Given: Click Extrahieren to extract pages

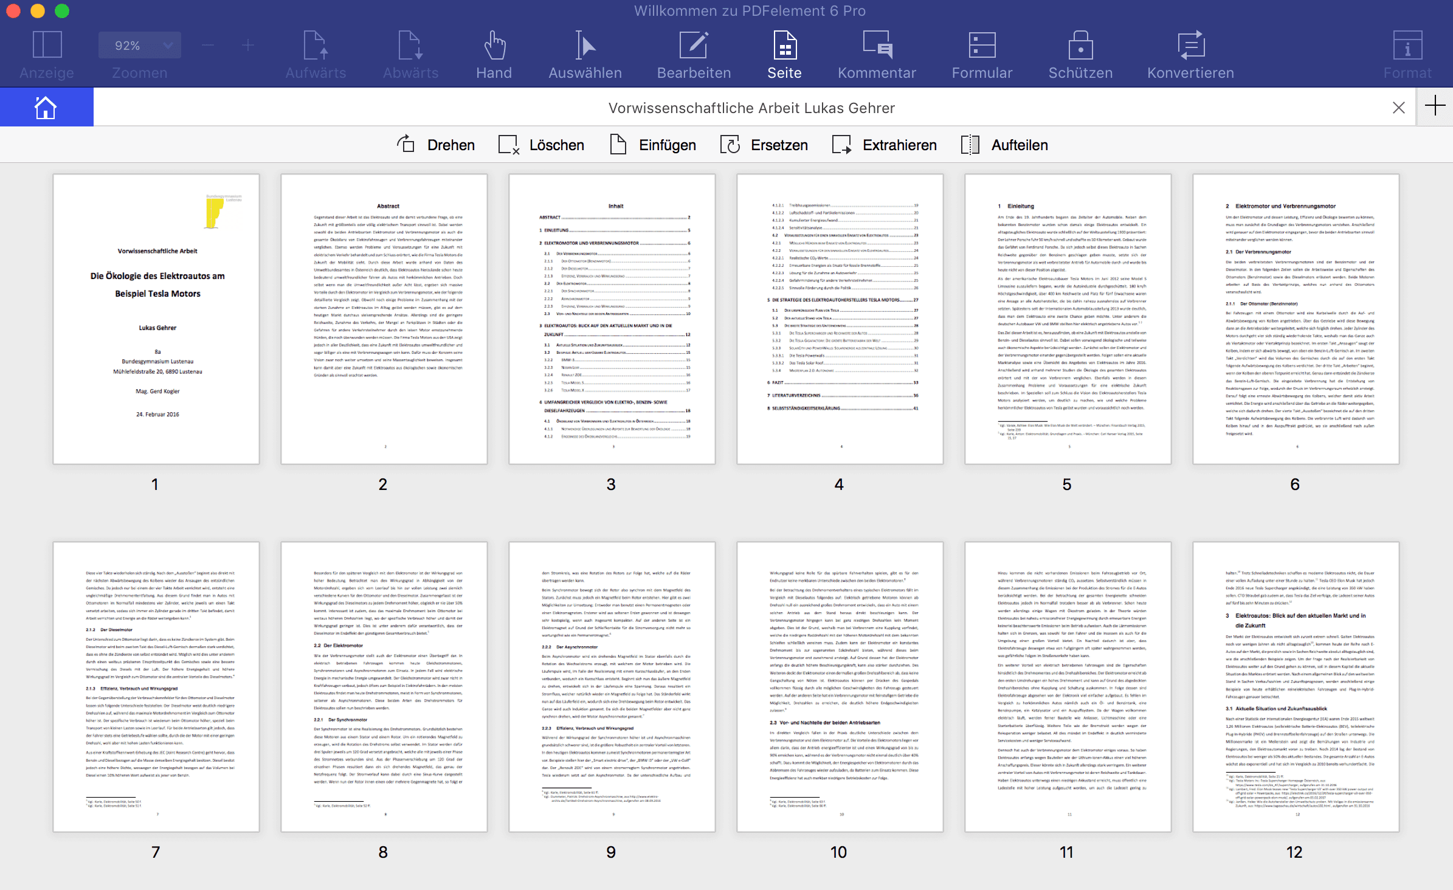Looking at the screenshot, I should coord(885,145).
